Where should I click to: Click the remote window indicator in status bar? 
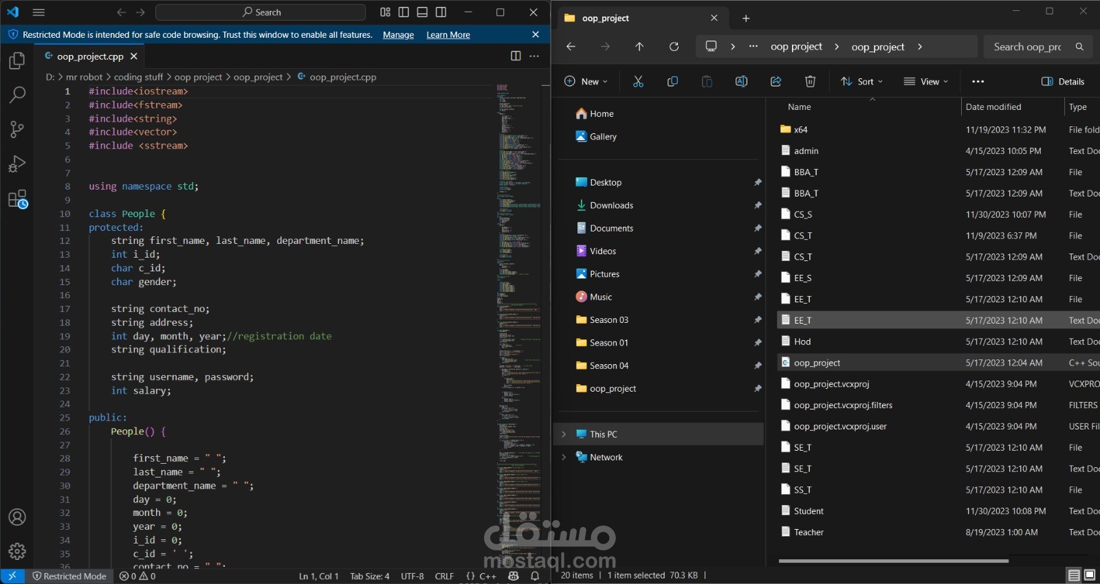click(x=12, y=576)
